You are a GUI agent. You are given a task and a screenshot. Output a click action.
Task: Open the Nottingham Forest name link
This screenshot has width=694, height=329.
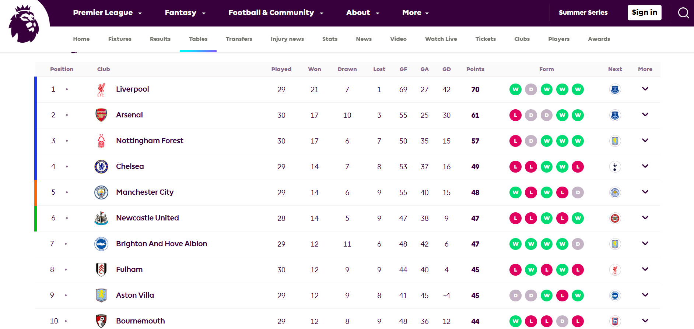[150, 141]
